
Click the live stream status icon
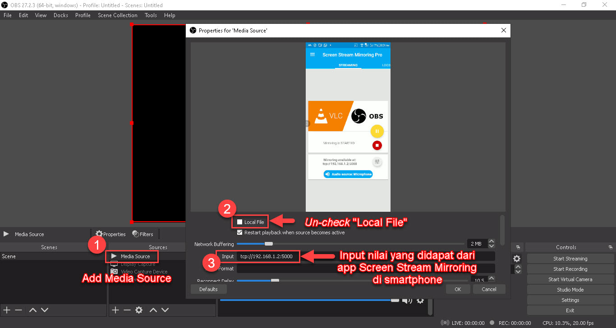pyautogui.click(x=445, y=323)
